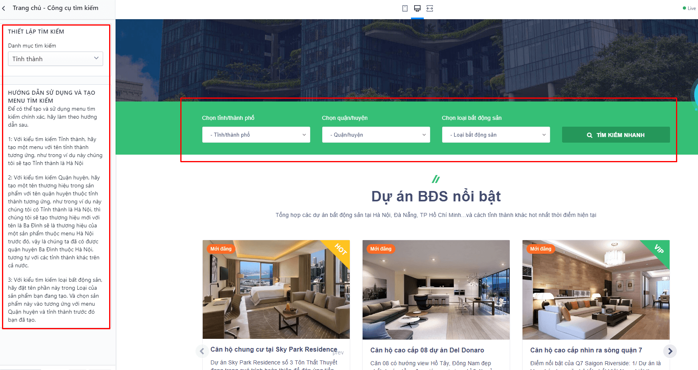
Task: Open the 'Tỉnh/thành phố' dropdown
Action: click(256, 135)
